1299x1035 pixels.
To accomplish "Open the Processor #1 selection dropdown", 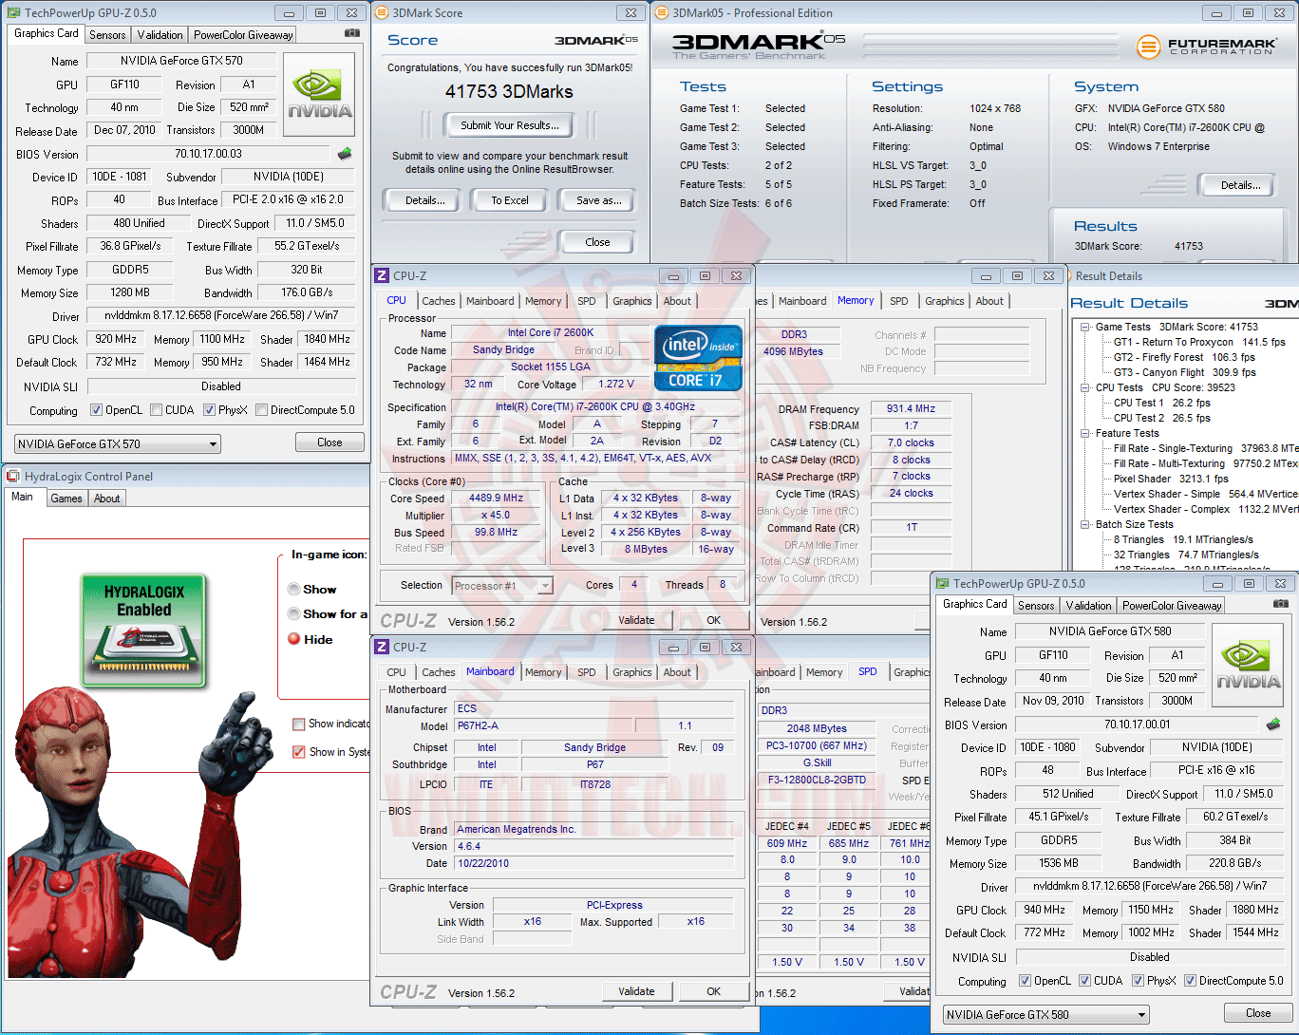I will (502, 586).
